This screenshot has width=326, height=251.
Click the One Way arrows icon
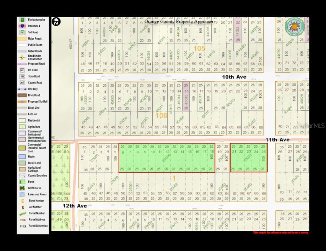22,89
